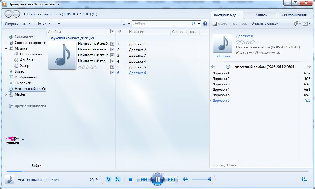Viewport: 315px width, 189px height.
Task: Pause playback with the center pause button
Action: tap(157, 179)
